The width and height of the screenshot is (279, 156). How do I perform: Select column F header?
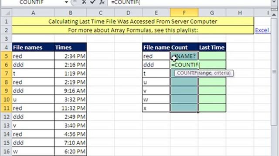(x=184, y=13)
